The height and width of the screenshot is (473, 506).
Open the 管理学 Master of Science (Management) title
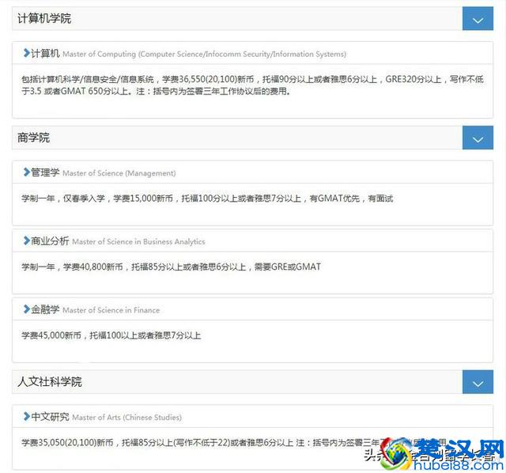[x=104, y=172]
